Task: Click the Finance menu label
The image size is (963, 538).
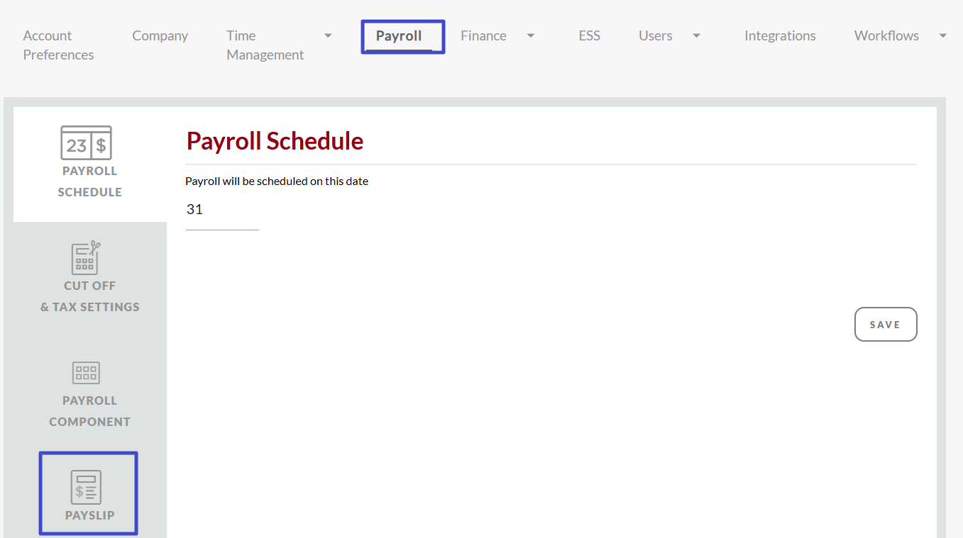Action: pos(483,36)
